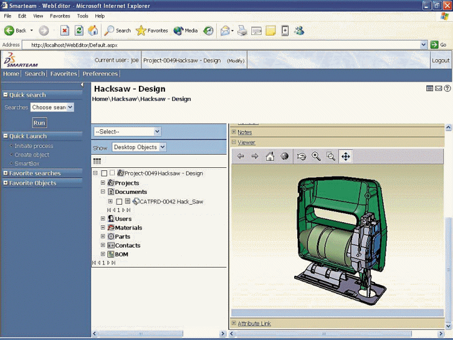Click the viewer globe rotate icon
The height and width of the screenshot is (340, 453).
[x=284, y=156]
